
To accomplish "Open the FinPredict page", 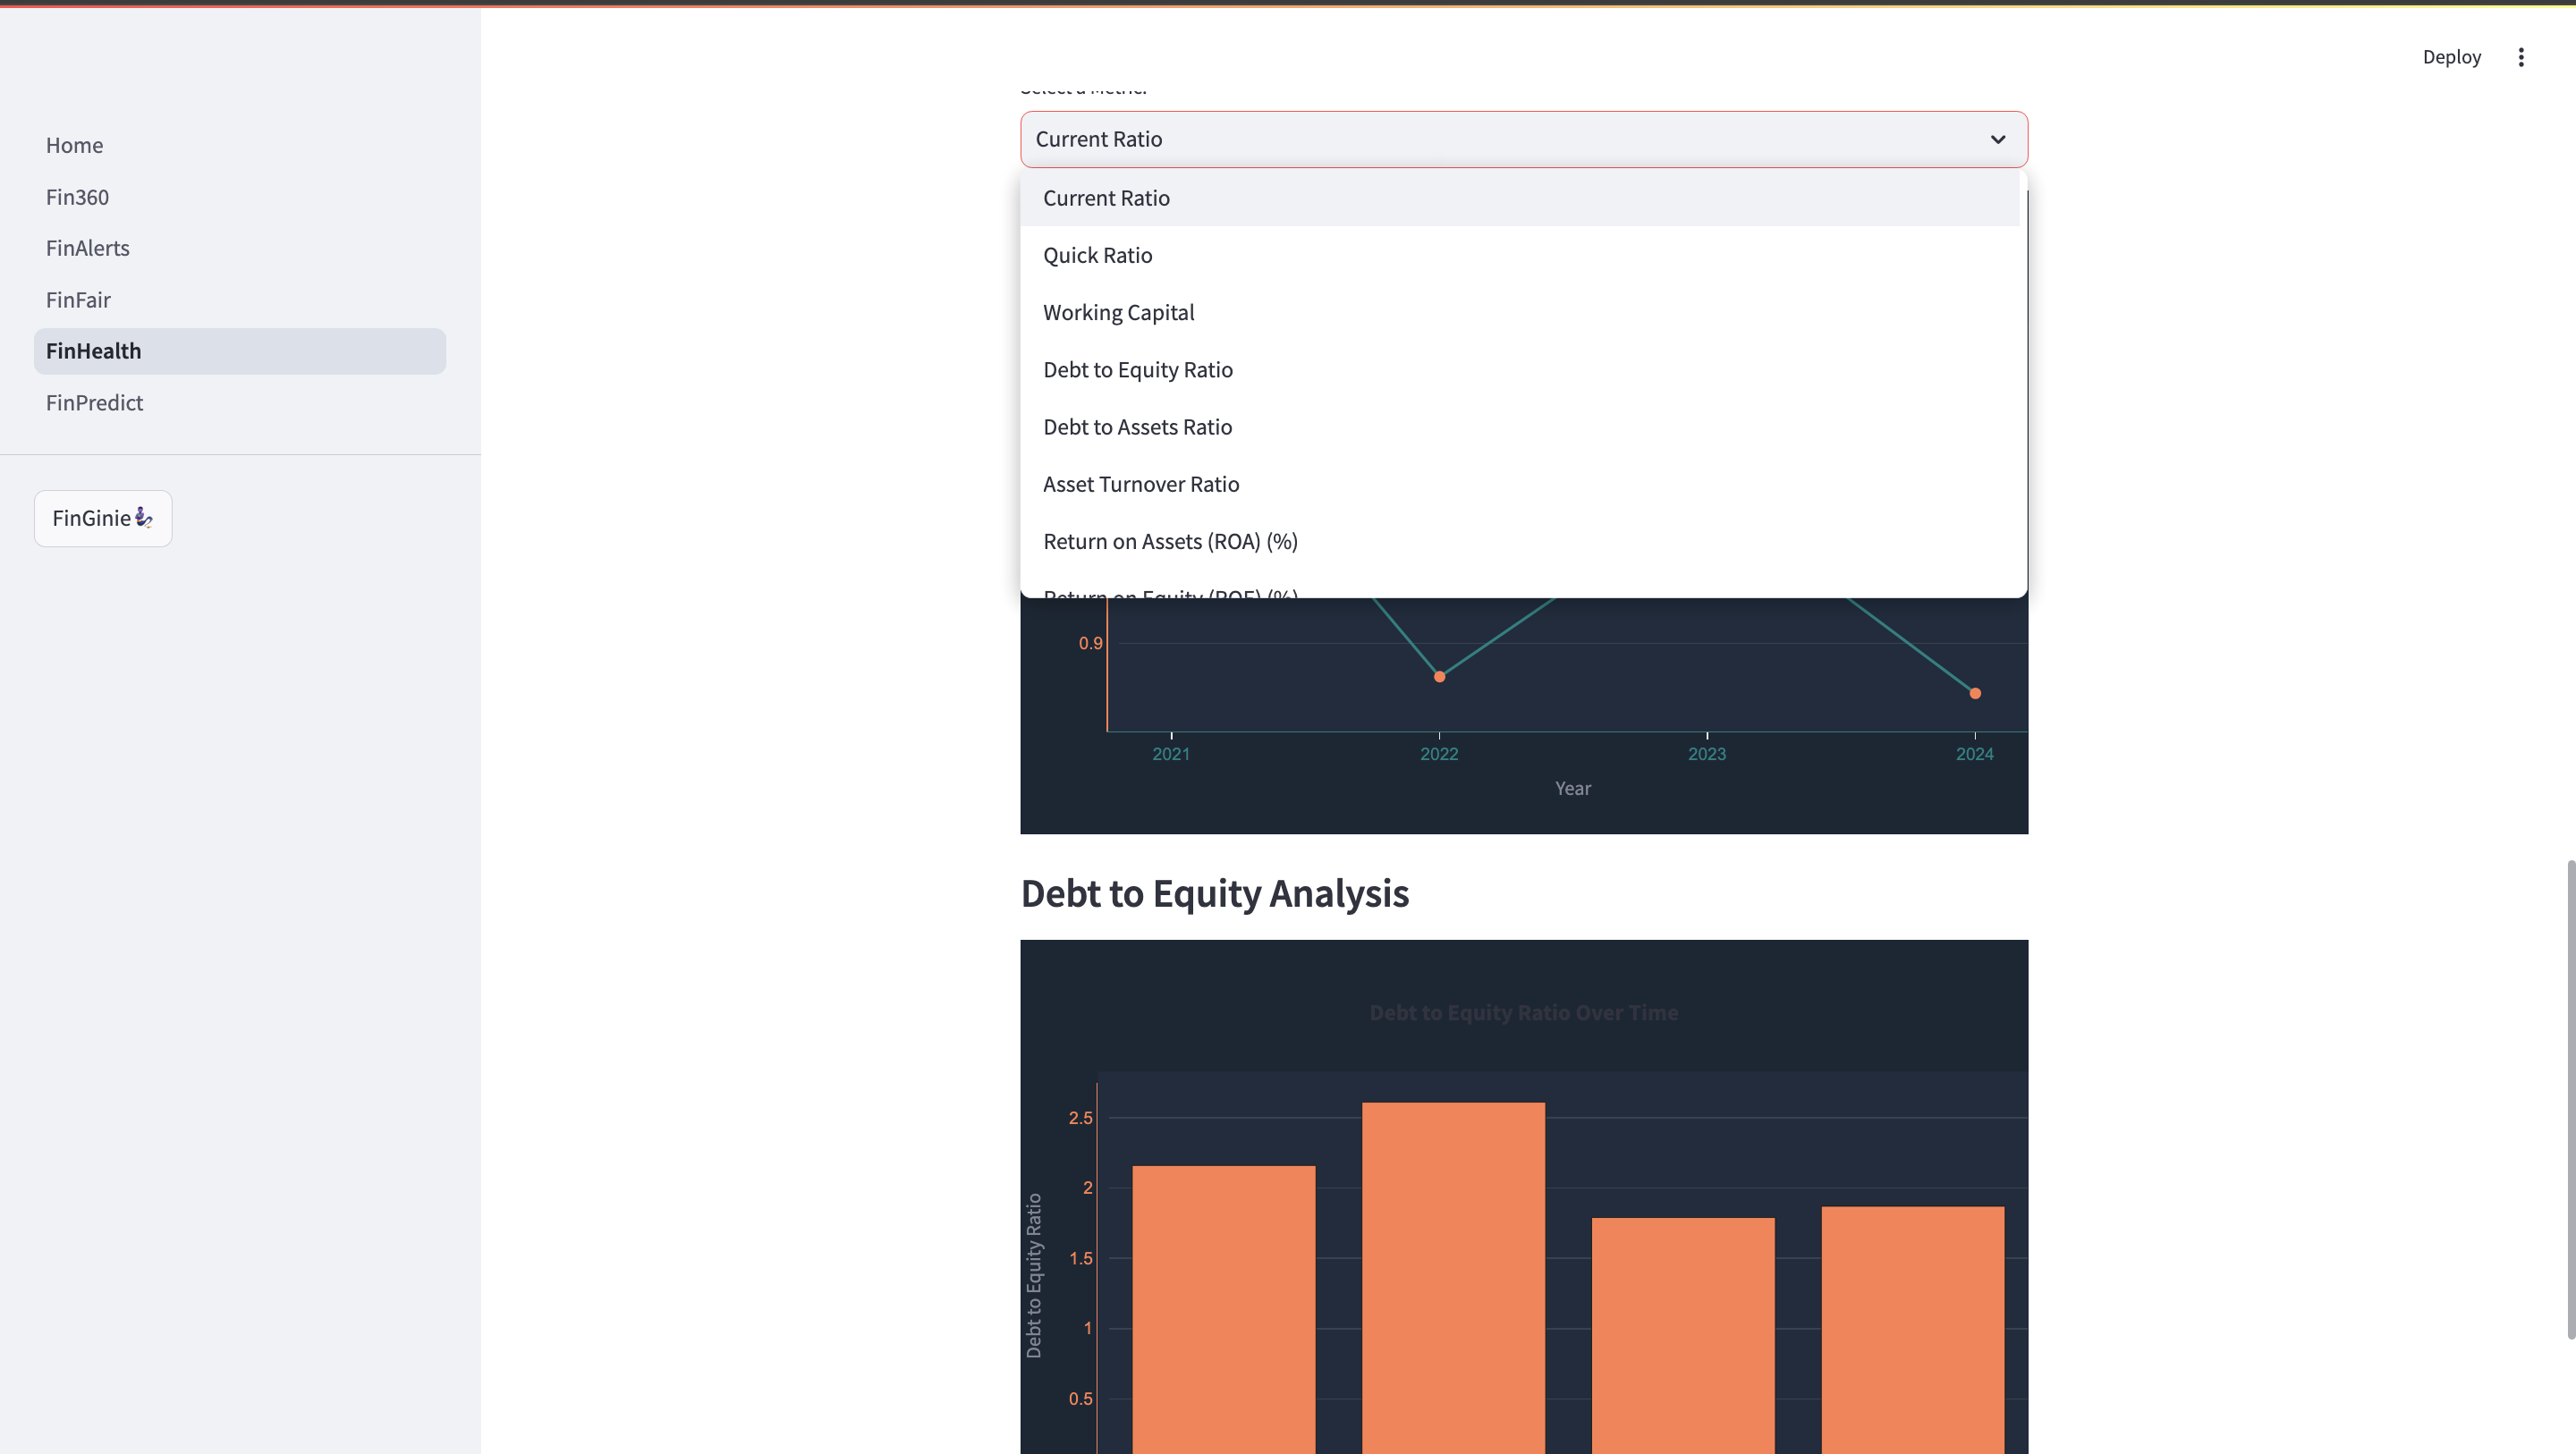I will (x=94, y=403).
